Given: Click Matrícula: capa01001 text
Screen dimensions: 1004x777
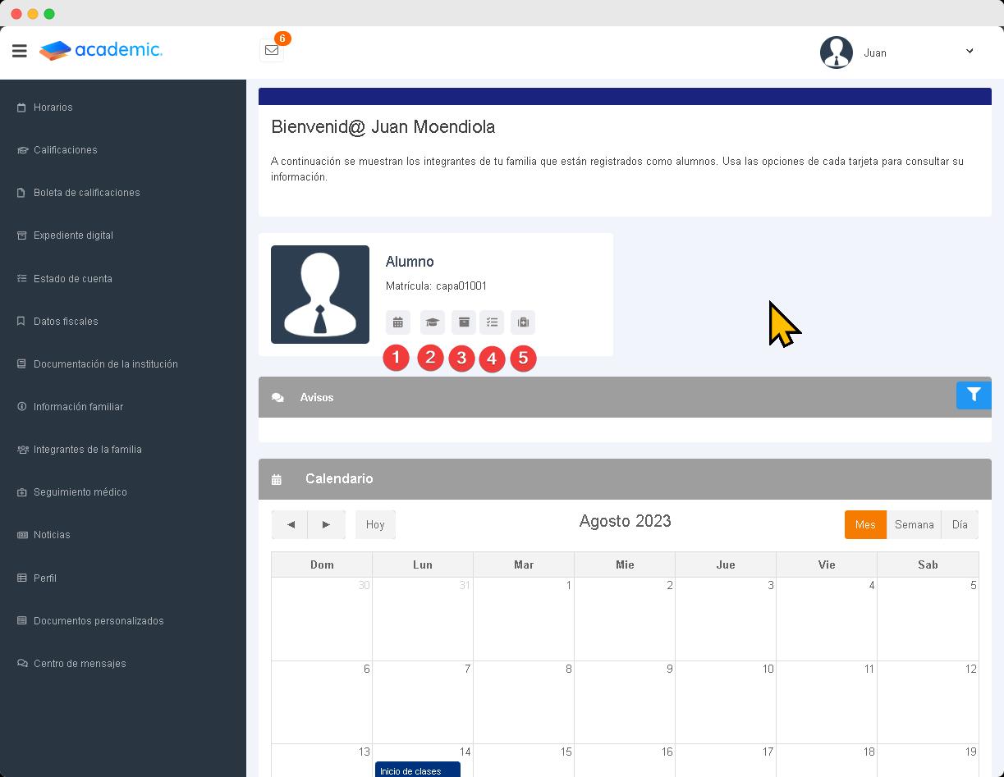Looking at the screenshot, I should (x=436, y=286).
